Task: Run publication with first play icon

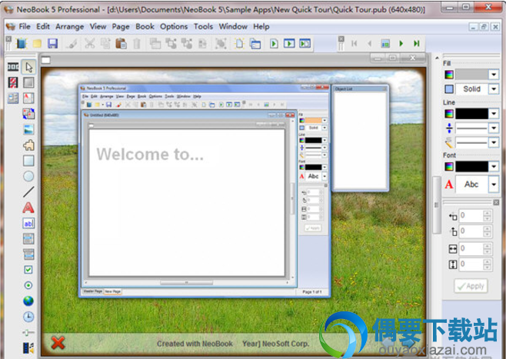Action: tap(274, 43)
